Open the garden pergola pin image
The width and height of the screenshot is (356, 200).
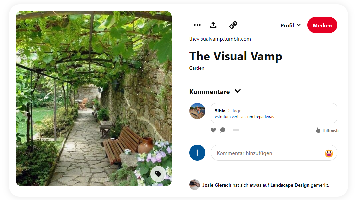tap(94, 99)
